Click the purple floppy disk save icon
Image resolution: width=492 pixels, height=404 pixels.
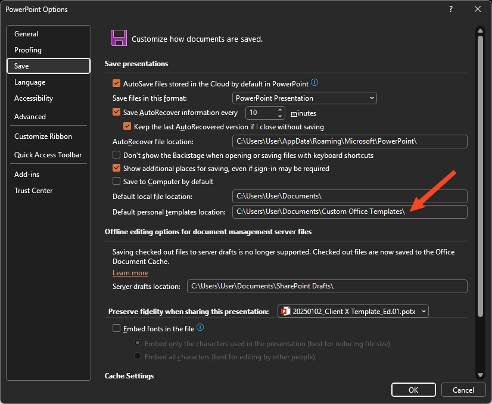coord(119,38)
